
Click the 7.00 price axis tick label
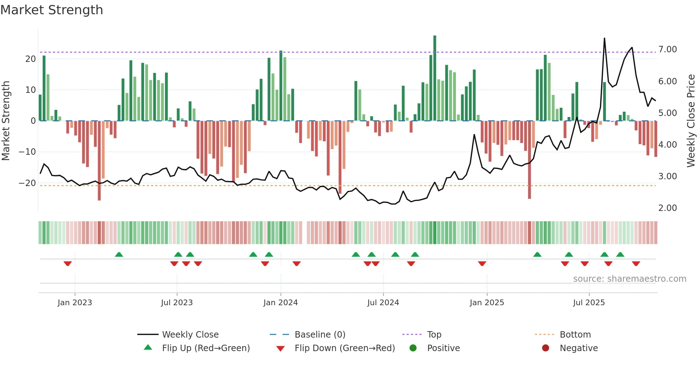click(x=667, y=49)
